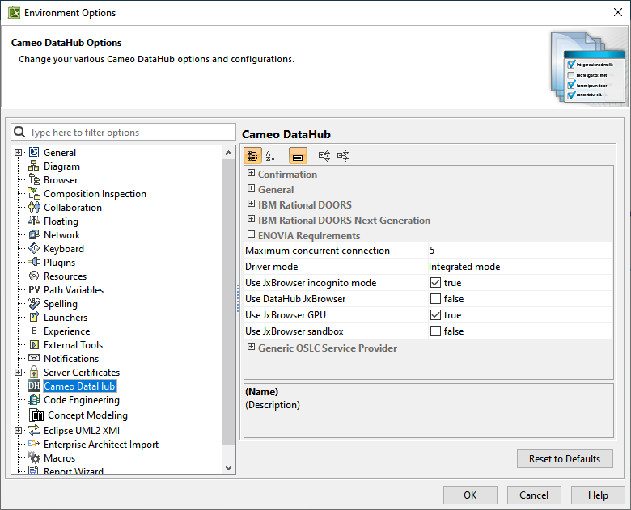Uncheck Use JxBrowser GPU
The width and height of the screenshot is (631, 510).
click(435, 315)
